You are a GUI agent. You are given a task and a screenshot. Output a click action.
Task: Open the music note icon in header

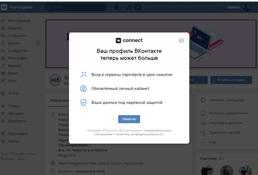click(x=129, y=7)
